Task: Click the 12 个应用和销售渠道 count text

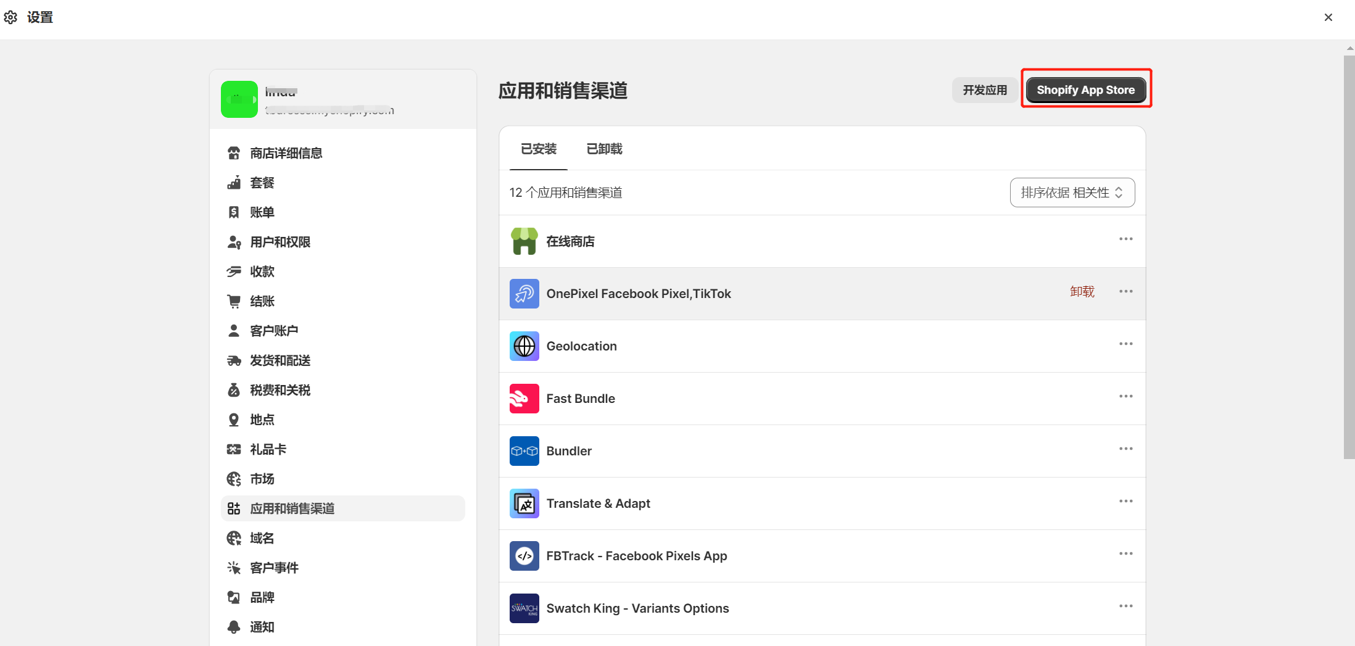Action: (566, 193)
